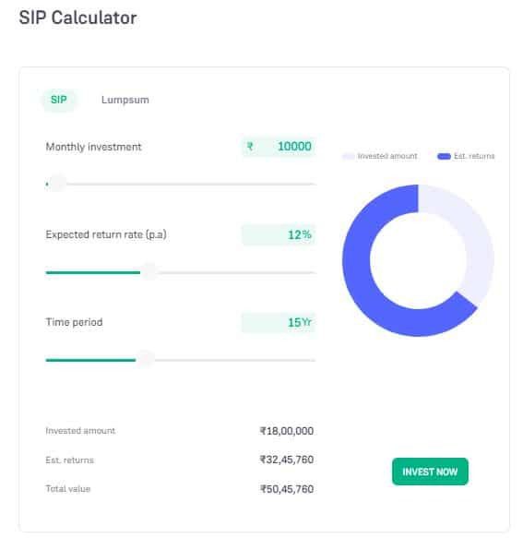Viewport: 523px width, 538px height.
Task: Toggle Invested amount legend swatch
Action: (x=348, y=157)
